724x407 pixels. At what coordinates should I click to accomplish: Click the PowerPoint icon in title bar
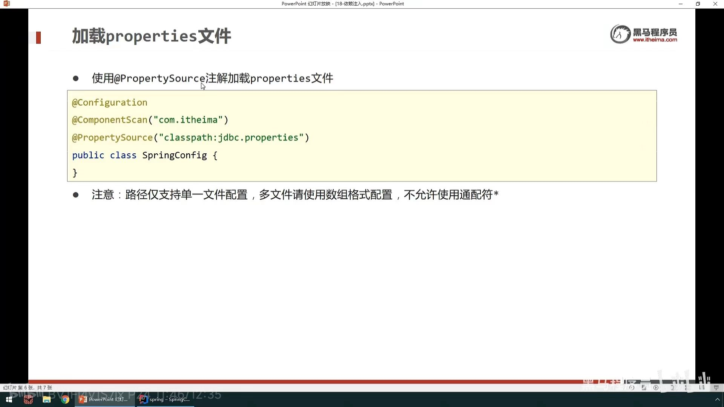click(6, 4)
